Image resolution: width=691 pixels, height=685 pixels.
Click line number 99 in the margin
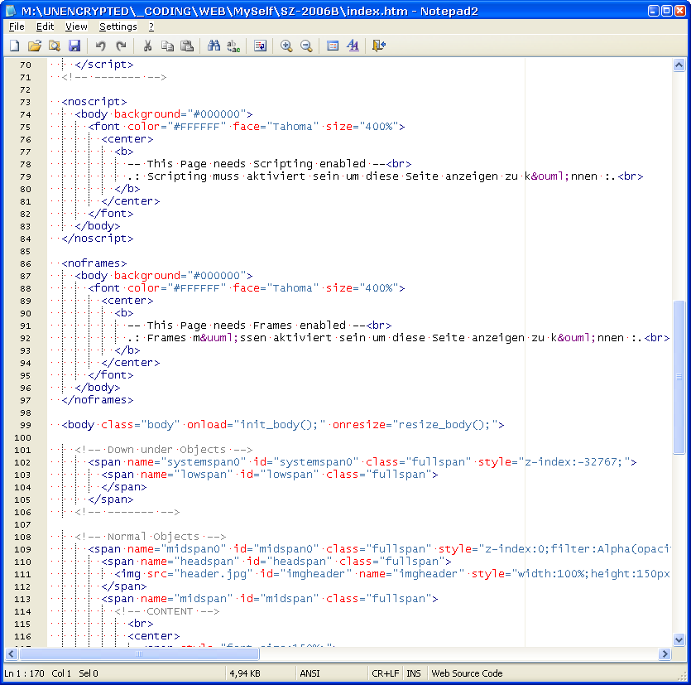pyautogui.click(x=26, y=425)
